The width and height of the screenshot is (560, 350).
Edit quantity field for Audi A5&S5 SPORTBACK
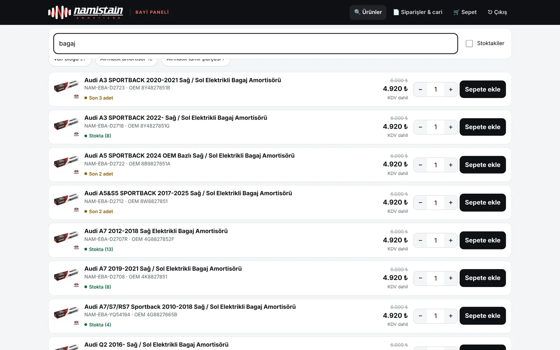pyautogui.click(x=435, y=203)
